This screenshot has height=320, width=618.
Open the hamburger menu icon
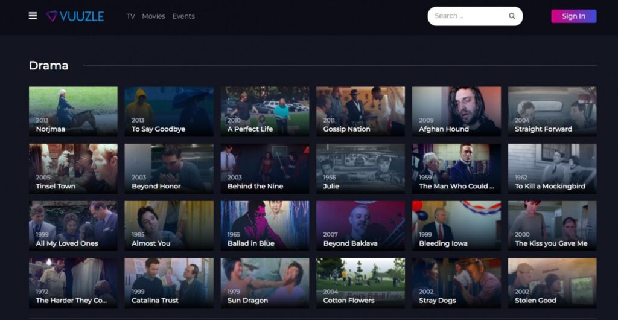click(x=33, y=16)
